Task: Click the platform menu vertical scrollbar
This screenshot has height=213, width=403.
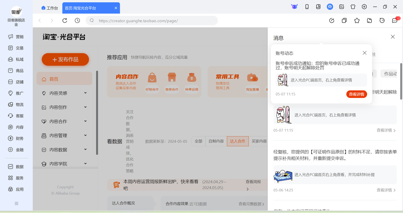Action: click(x=97, y=113)
